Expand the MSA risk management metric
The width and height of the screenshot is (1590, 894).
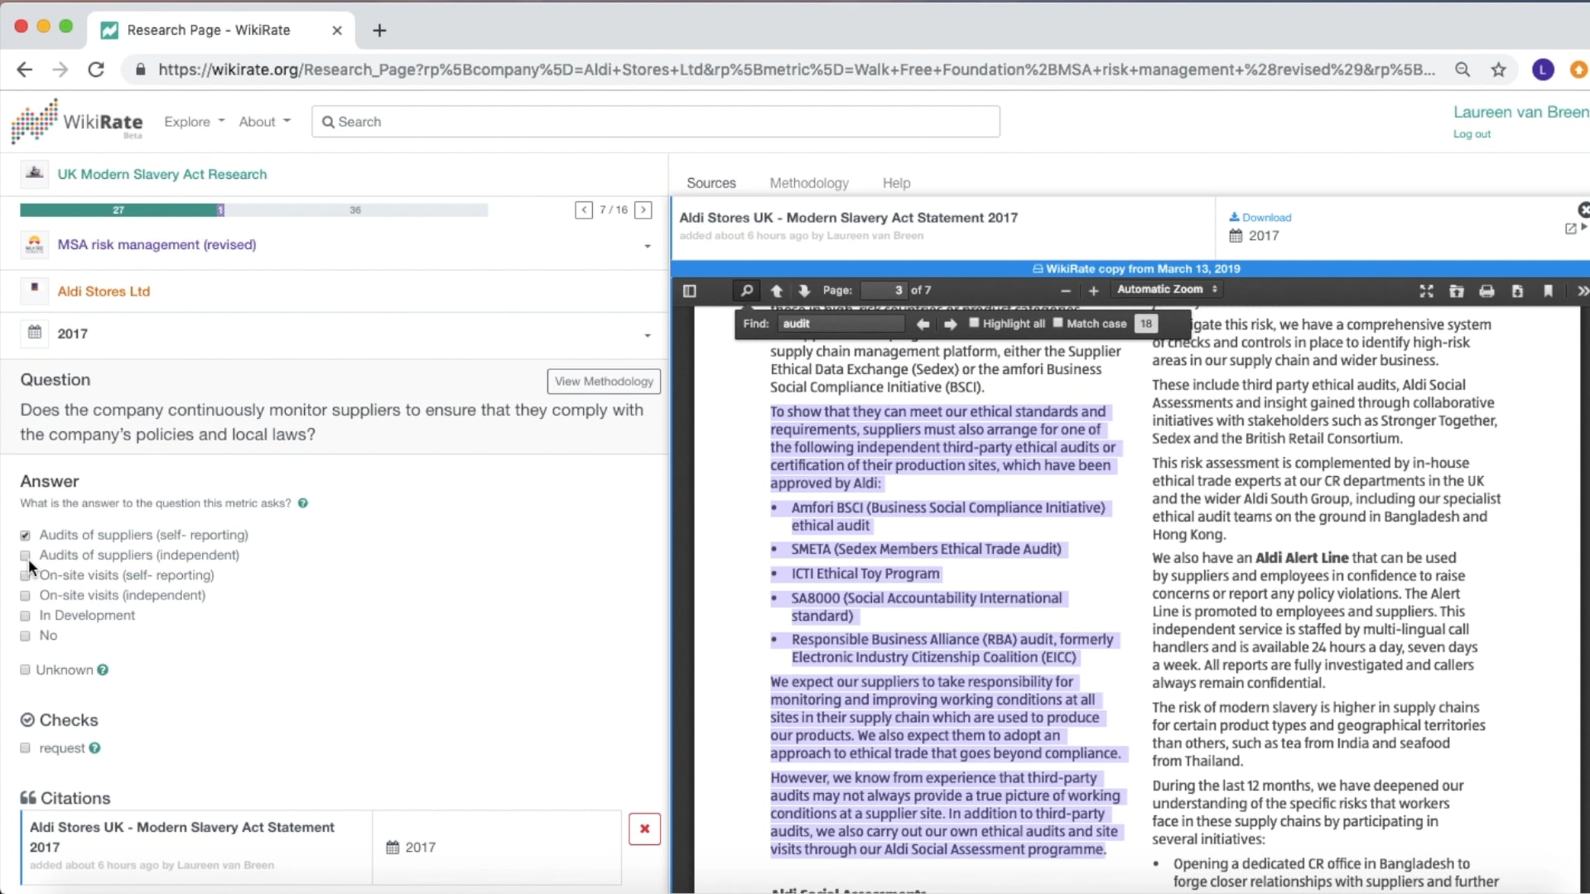tap(647, 246)
